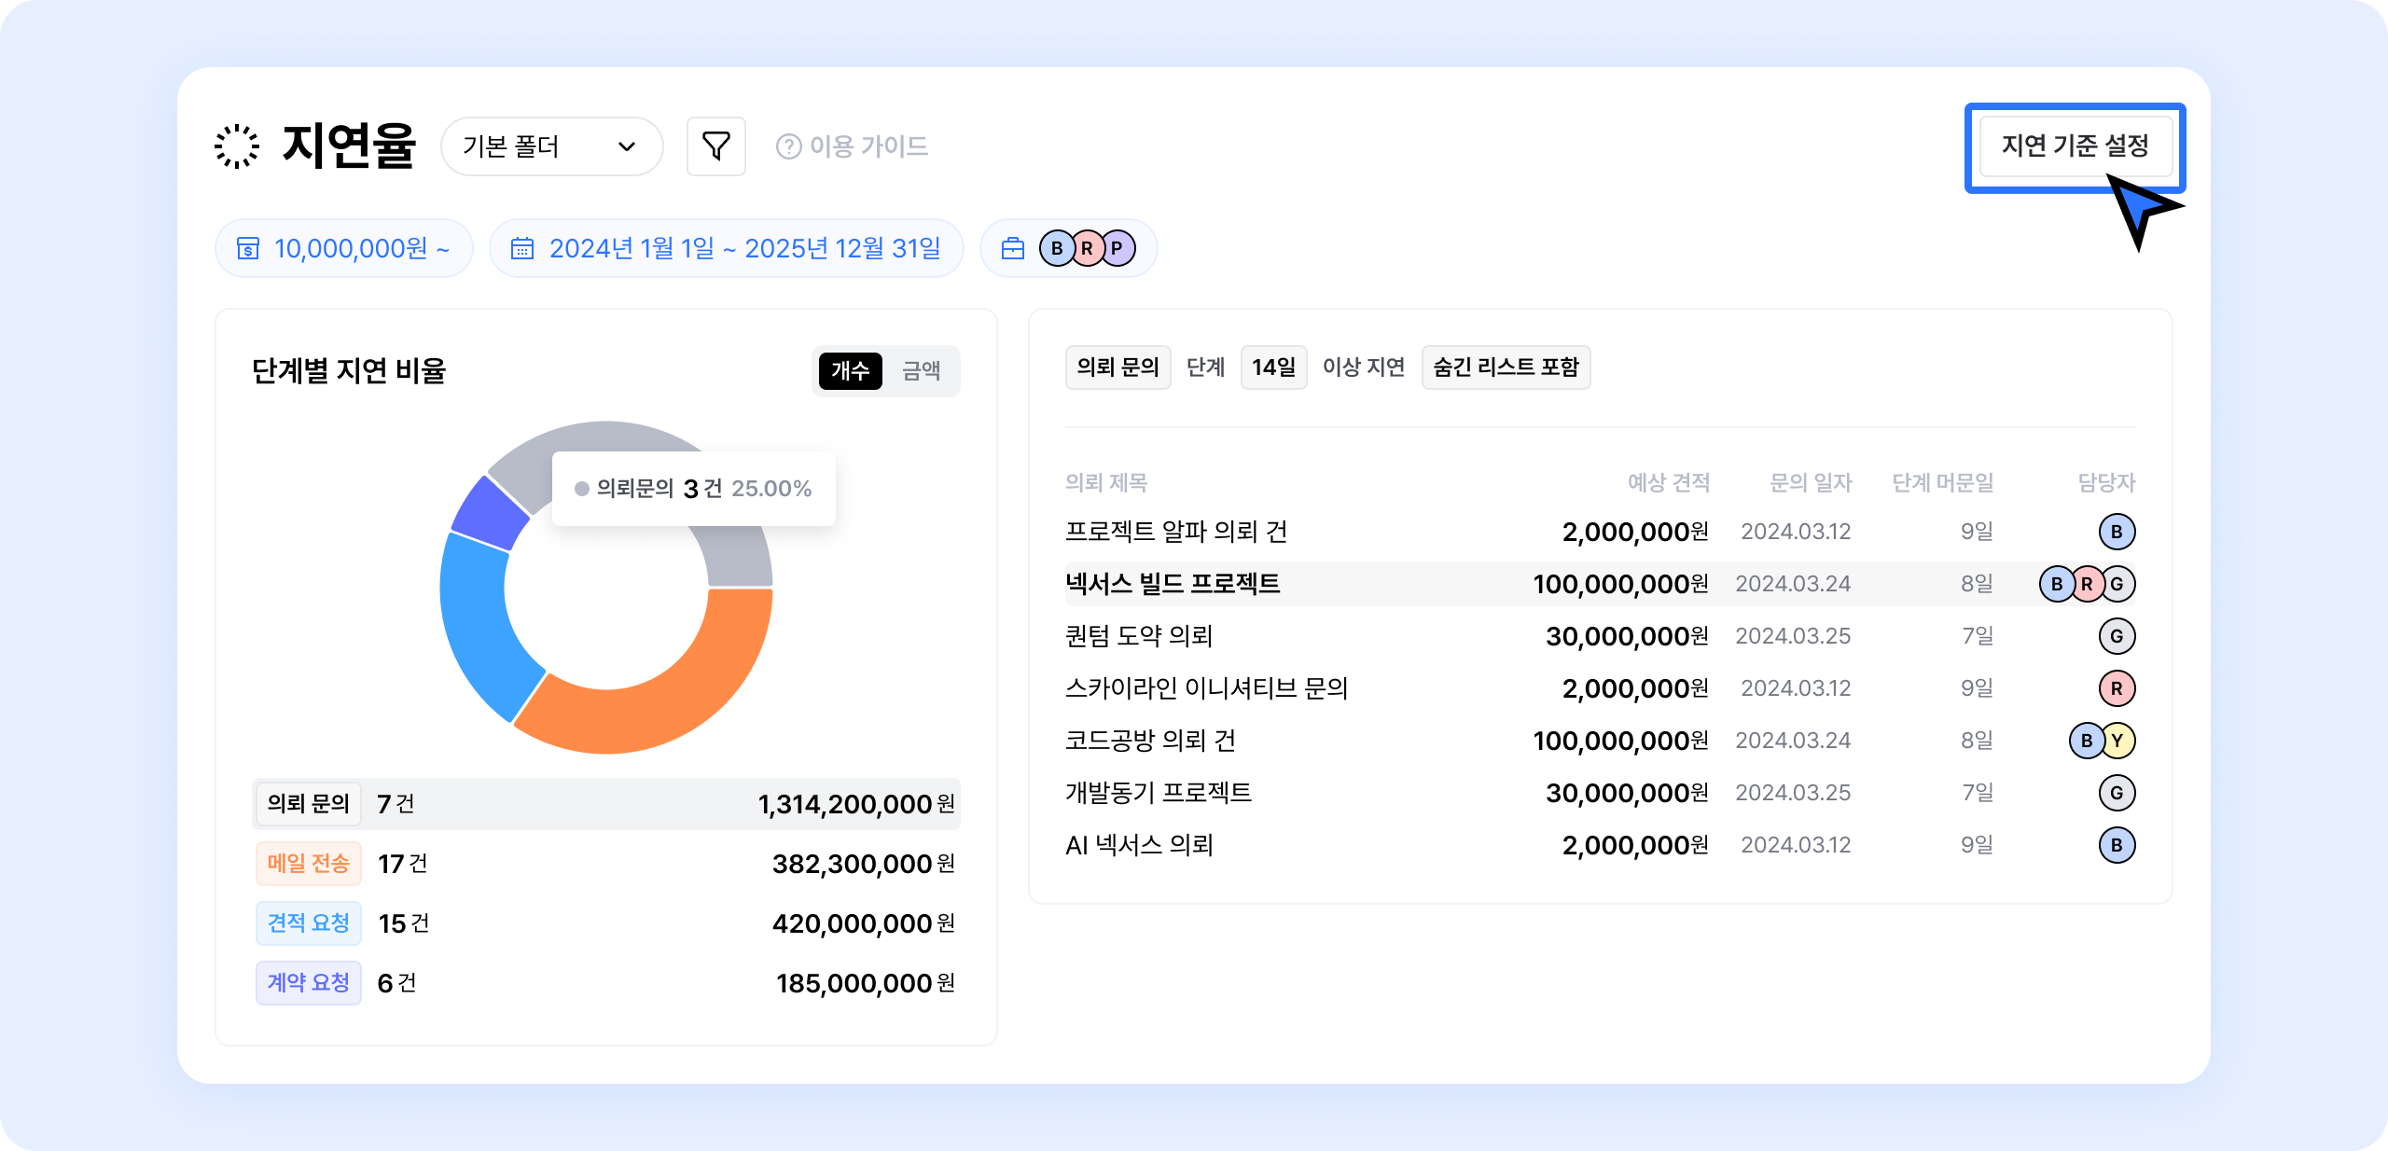This screenshot has height=1151, width=2388.
Task: Open the 의뢰 문의 stage selector
Action: (1118, 367)
